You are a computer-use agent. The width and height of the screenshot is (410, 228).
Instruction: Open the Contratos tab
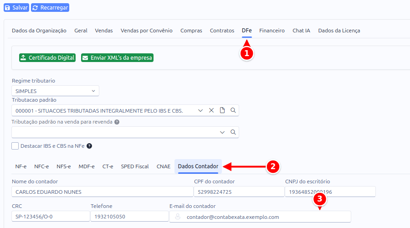click(222, 31)
